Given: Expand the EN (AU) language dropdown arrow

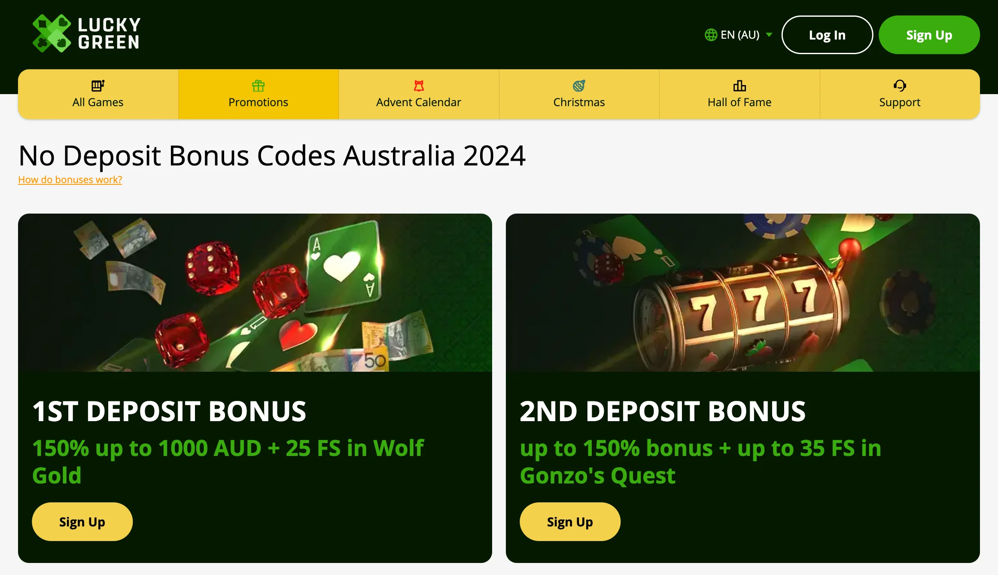Looking at the screenshot, I should 769,35.
